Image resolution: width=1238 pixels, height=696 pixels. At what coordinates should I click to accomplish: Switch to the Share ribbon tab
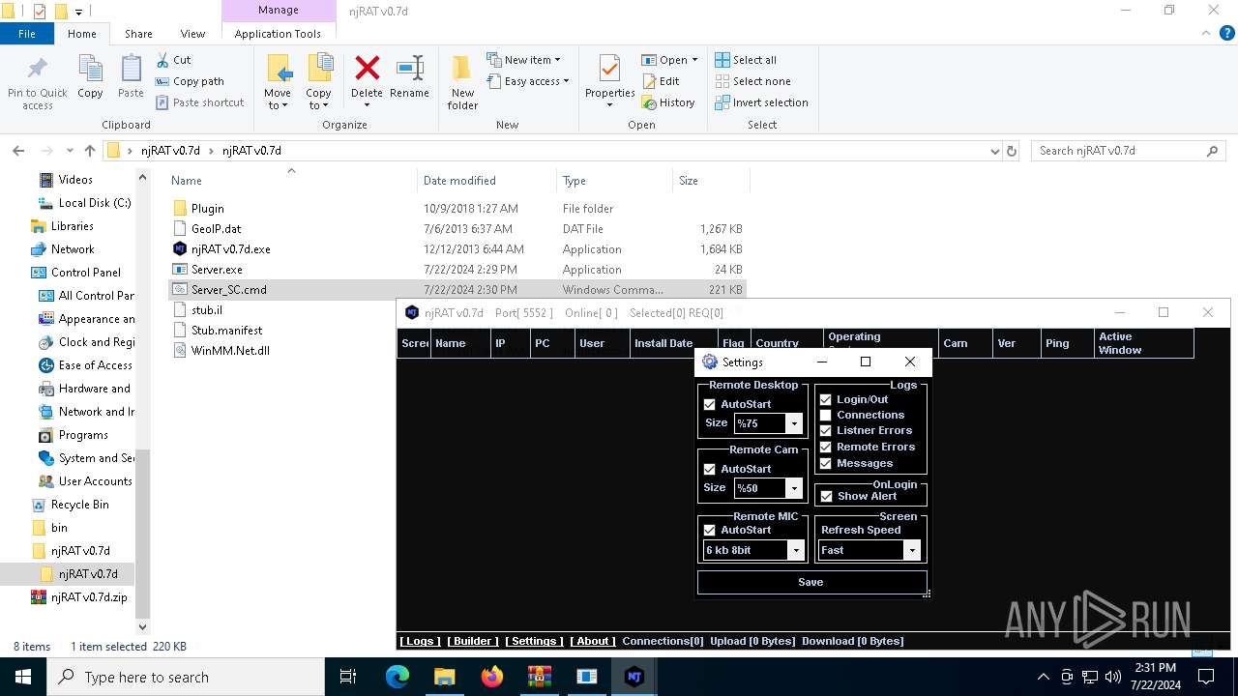pos(138,34)
